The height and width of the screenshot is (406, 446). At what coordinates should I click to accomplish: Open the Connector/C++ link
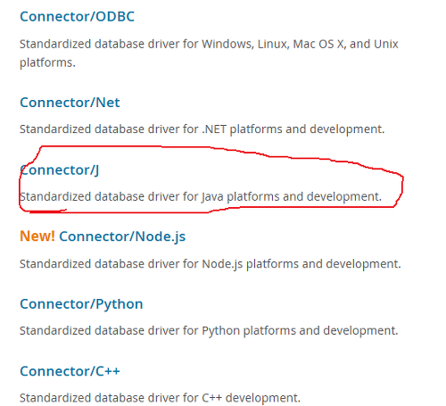tap(70, 371)
